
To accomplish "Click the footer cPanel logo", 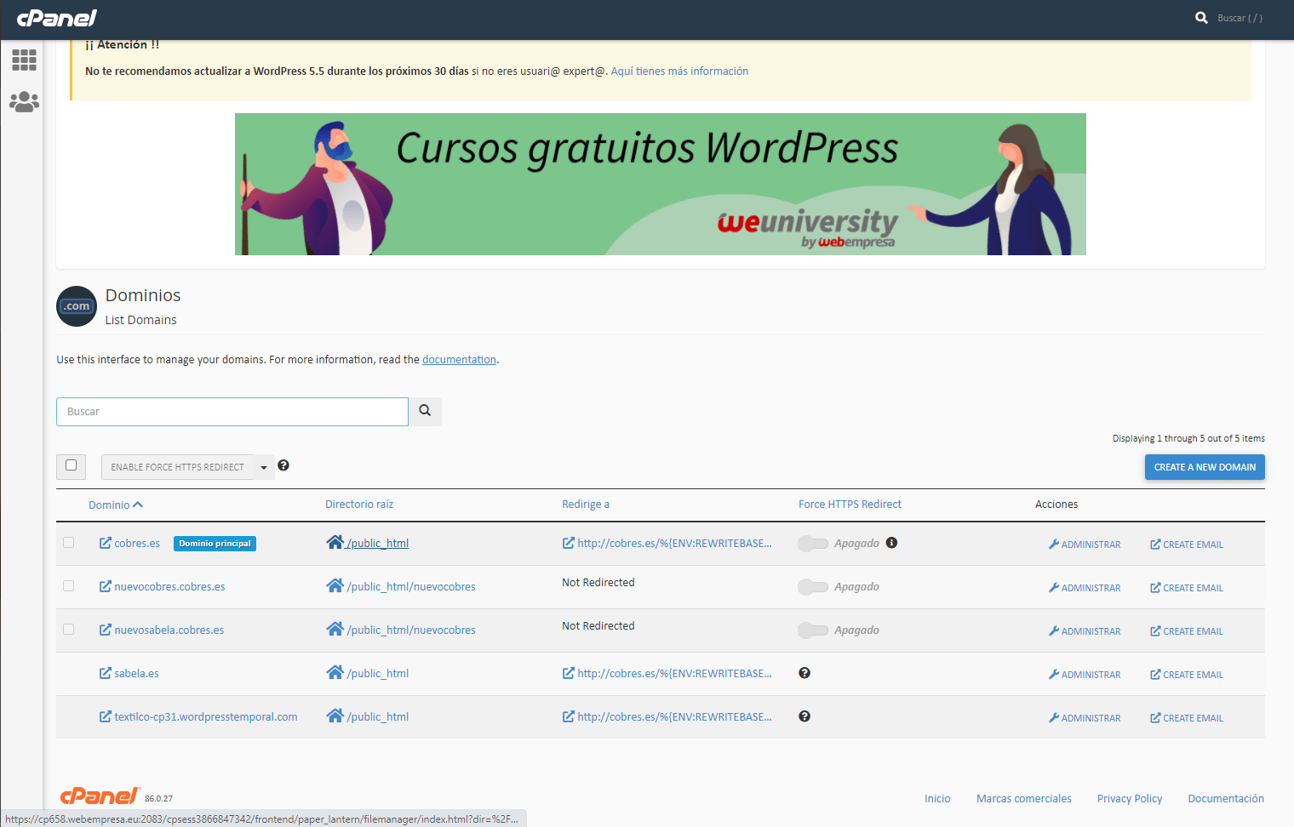I will point(100,796).
